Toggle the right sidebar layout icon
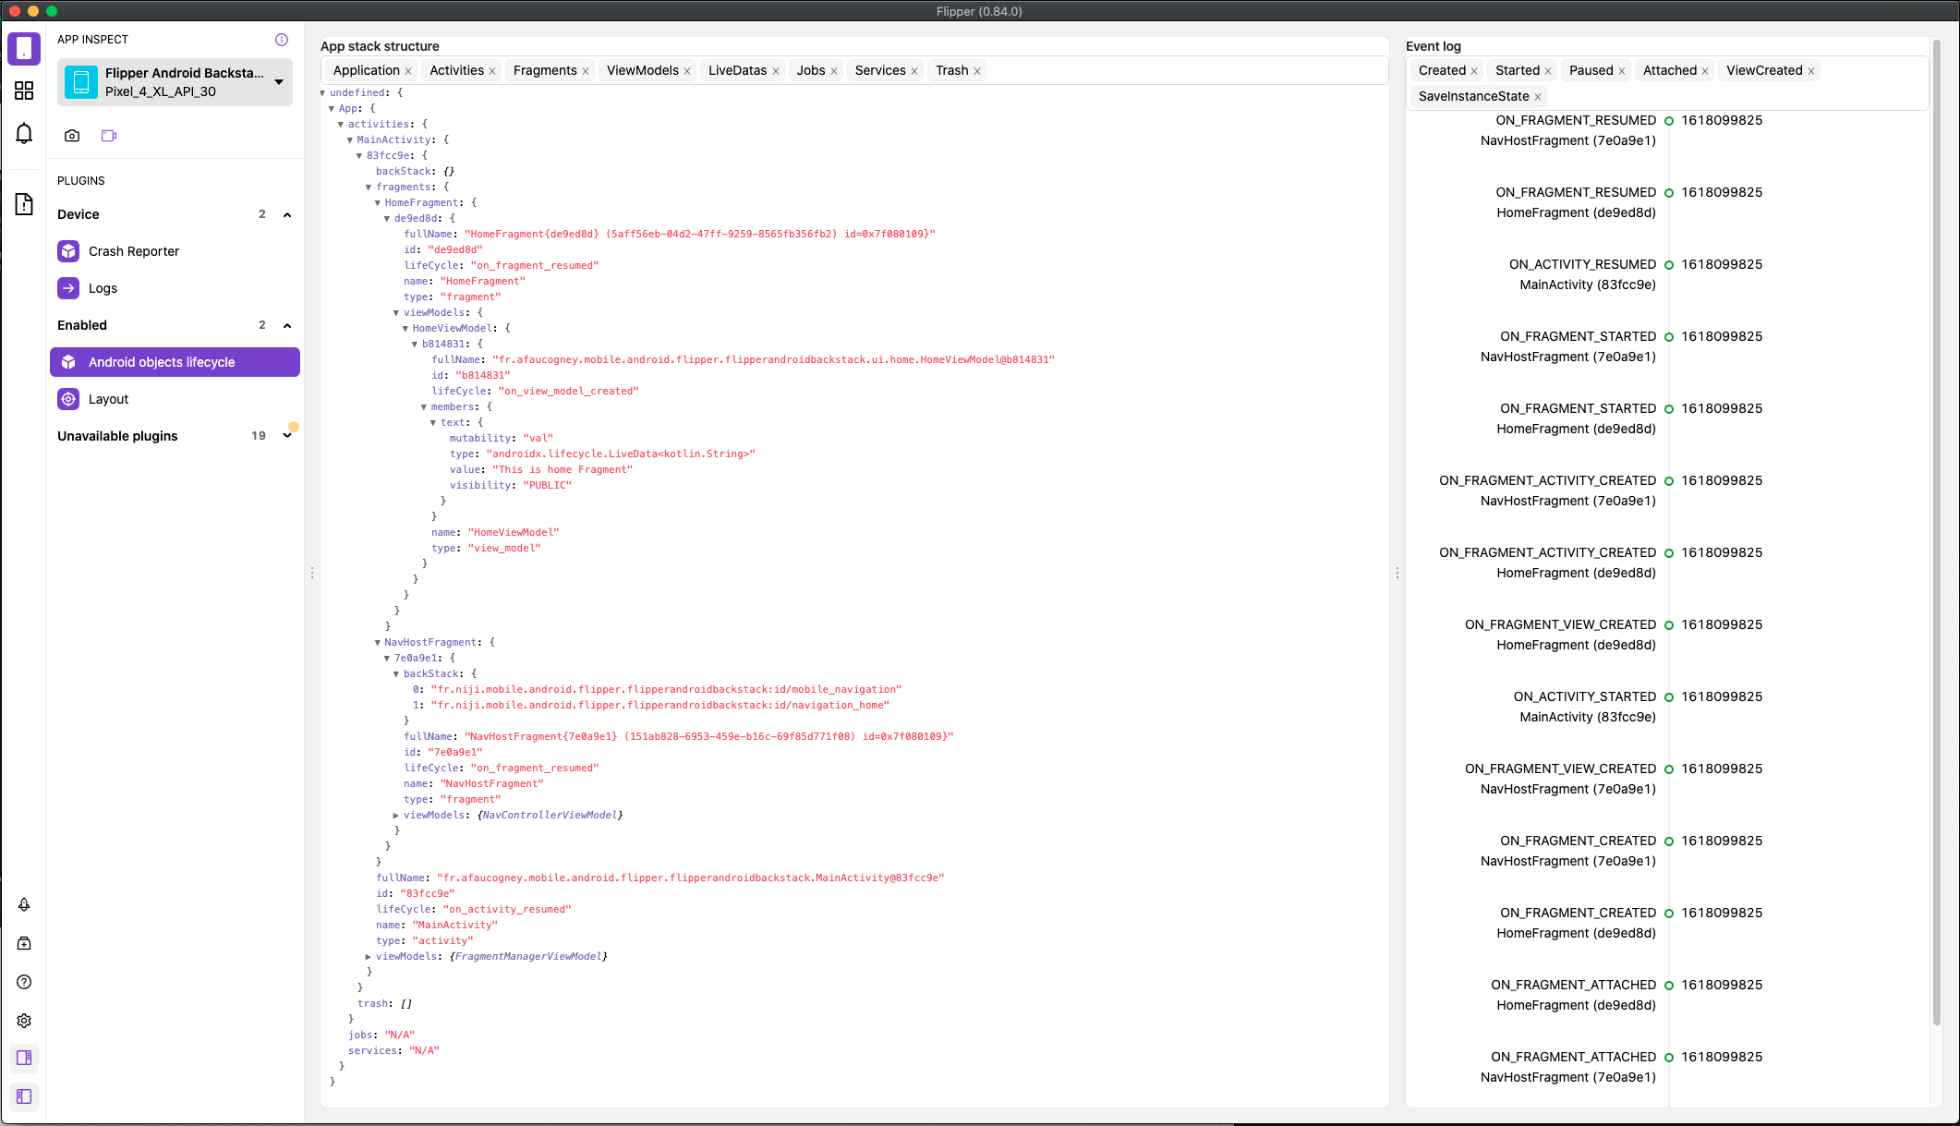The height and width of the screenshot is (1126, 1960). 24,1058
